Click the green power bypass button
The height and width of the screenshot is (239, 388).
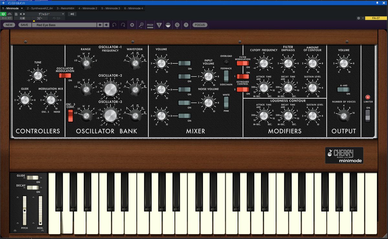pyautogui.click(x=3, y=14)
